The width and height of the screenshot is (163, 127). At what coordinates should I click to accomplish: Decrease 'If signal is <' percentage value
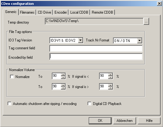(110, 77)
